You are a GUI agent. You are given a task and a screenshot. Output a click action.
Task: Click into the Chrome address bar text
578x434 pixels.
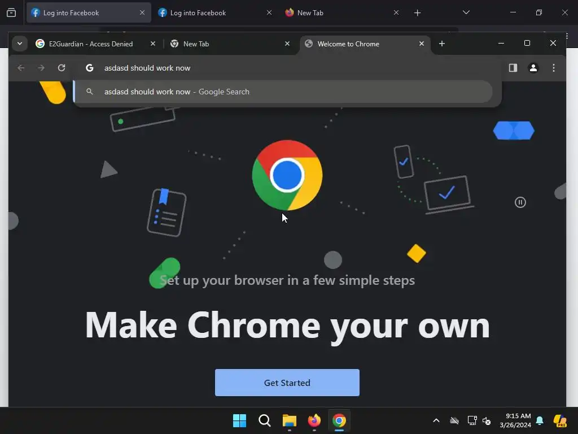tap(147, 68)
